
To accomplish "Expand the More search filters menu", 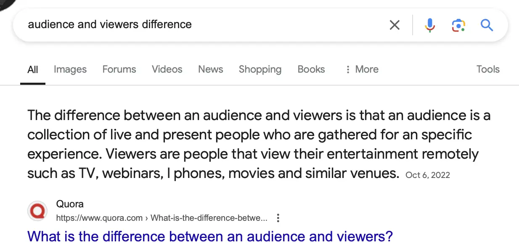I will (x=362, y=69).
